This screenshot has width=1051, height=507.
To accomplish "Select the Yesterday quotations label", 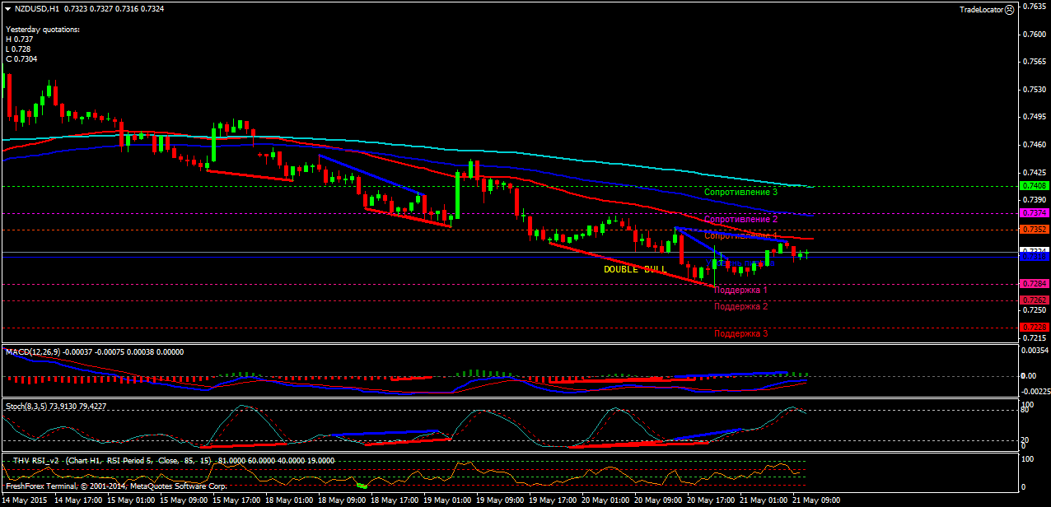I will tap(43, 29).
